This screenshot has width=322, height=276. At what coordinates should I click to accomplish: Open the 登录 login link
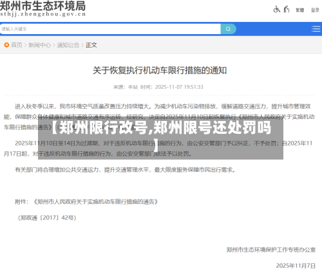315,10
